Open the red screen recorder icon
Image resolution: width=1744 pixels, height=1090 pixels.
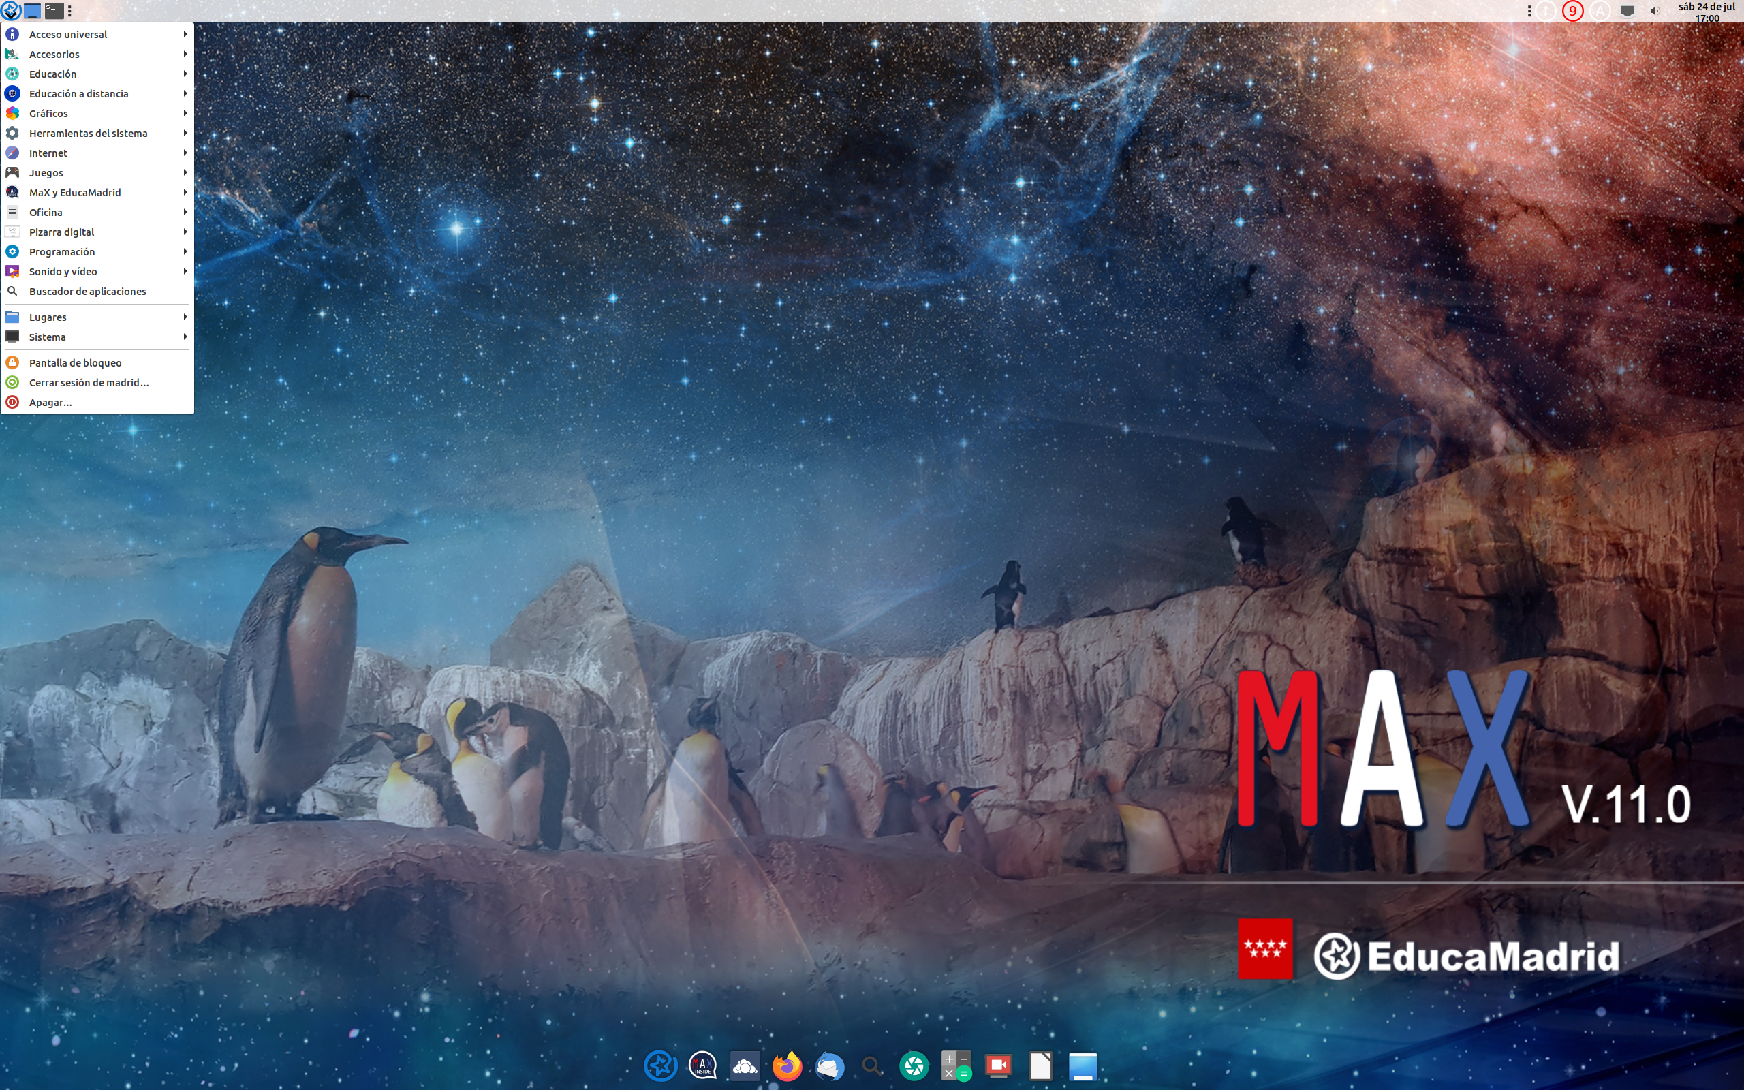pos(998,1065)
